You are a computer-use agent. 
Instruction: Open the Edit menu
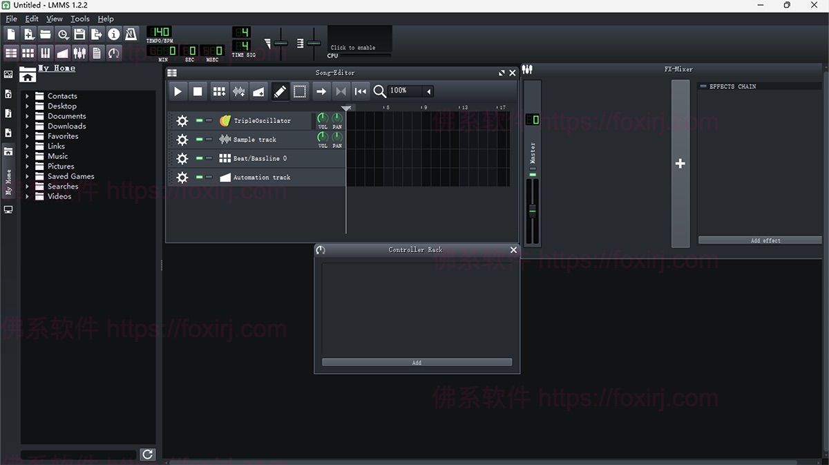31,19
